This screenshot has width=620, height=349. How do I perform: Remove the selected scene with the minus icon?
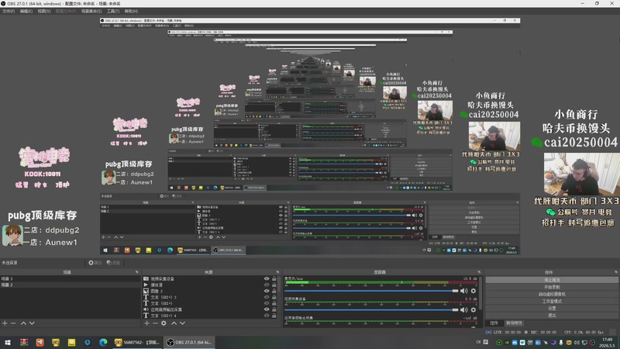pos(13,323)
